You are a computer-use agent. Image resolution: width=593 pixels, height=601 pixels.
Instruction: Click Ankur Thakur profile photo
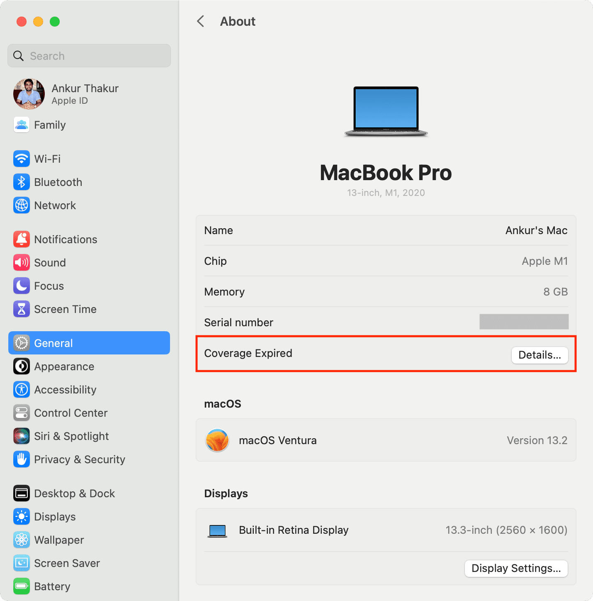[29, 94]
